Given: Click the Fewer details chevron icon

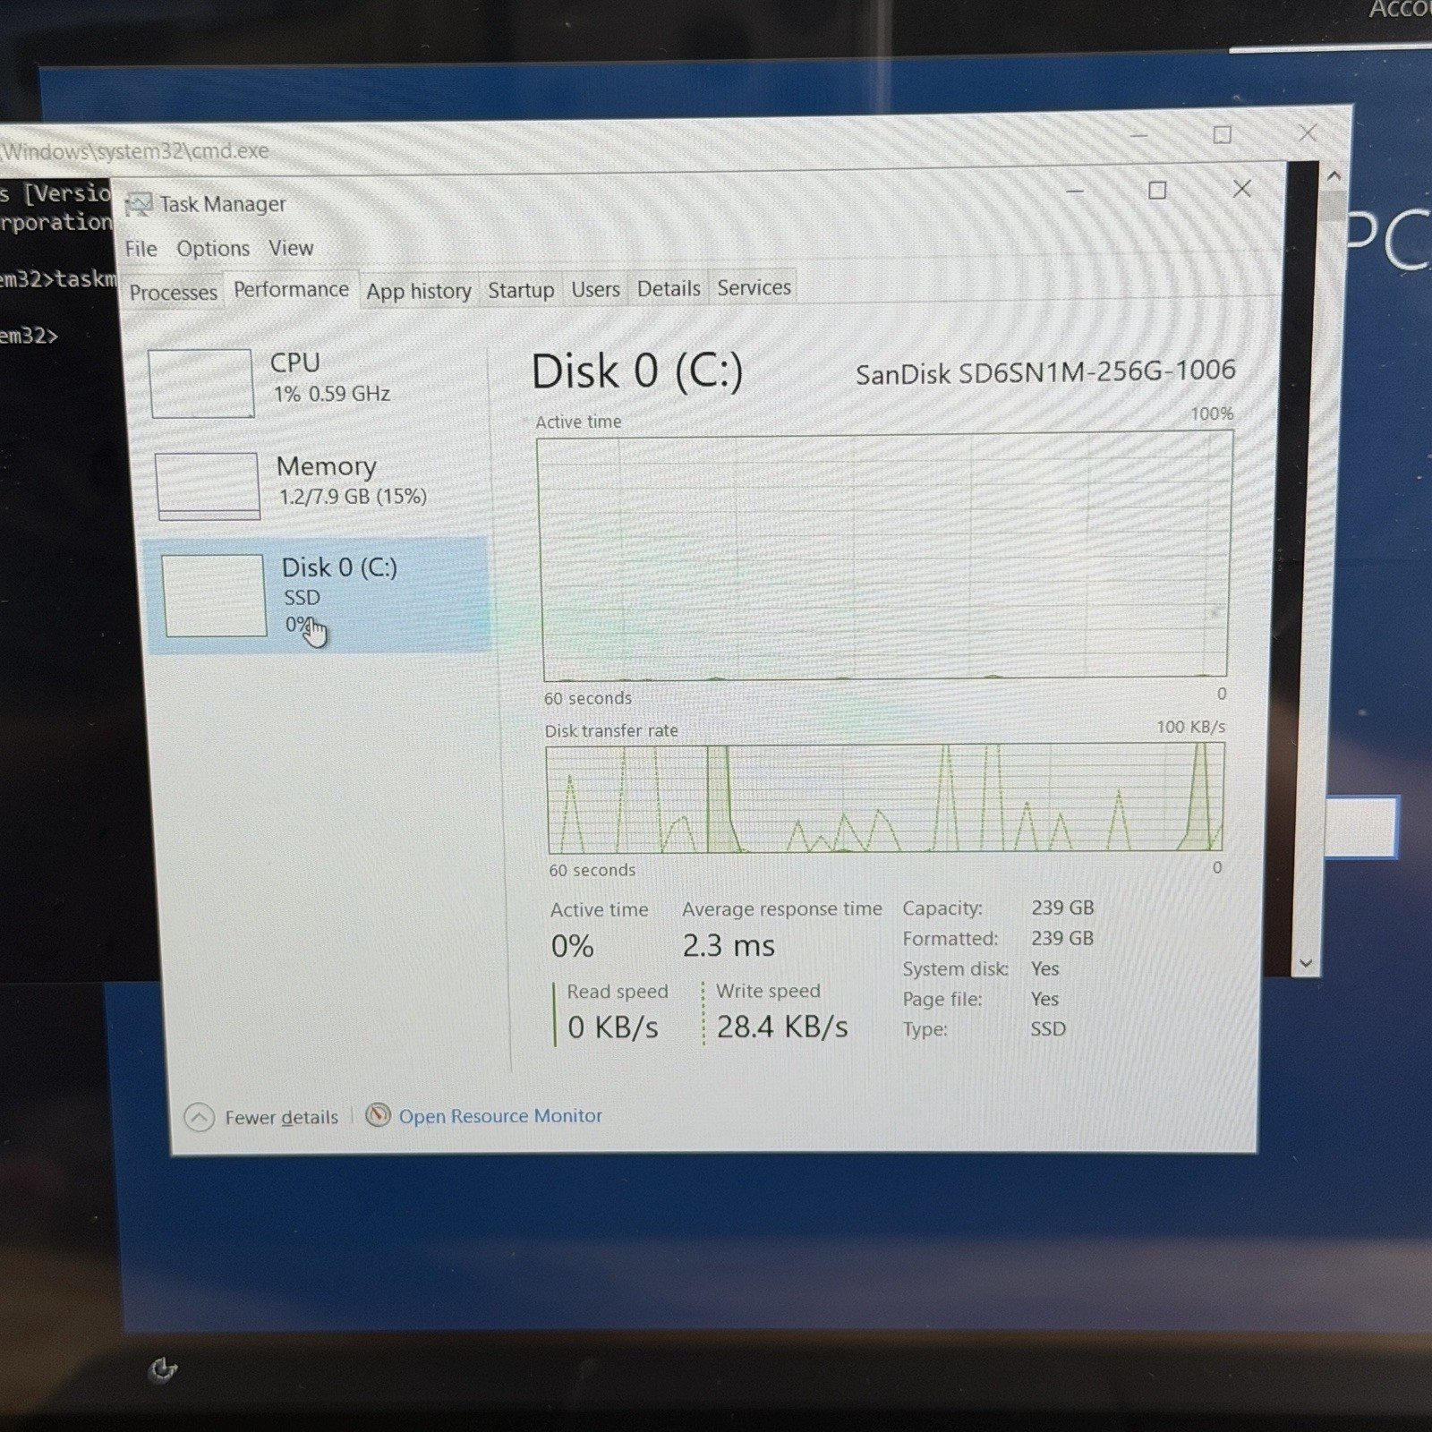Looking at the screenshot, I should [199, 1117].
